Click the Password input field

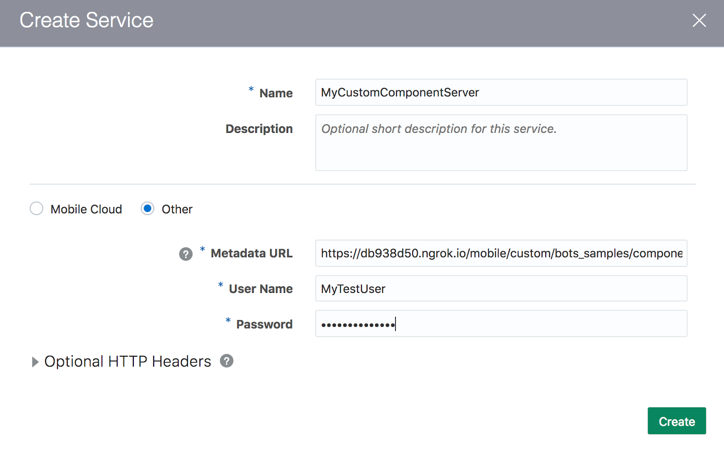501,324
